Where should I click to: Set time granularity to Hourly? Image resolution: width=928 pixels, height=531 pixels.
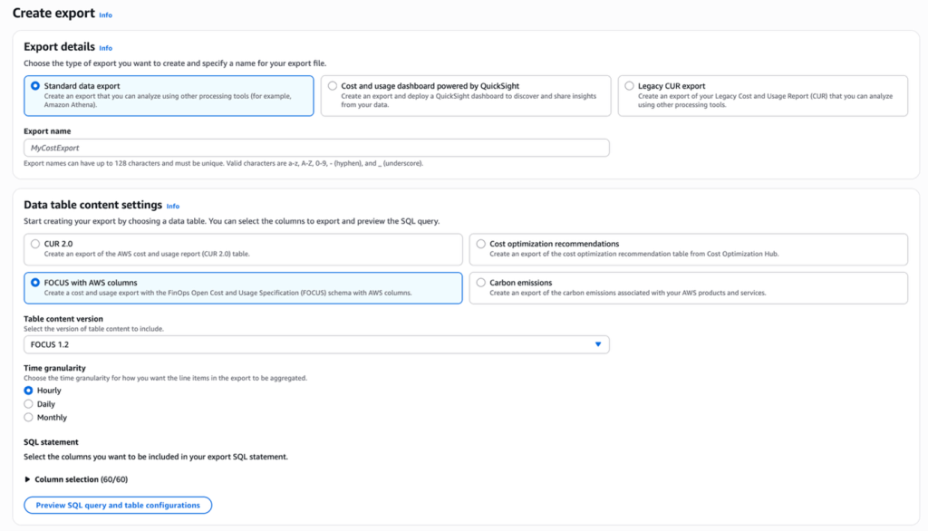pos(29,391)
